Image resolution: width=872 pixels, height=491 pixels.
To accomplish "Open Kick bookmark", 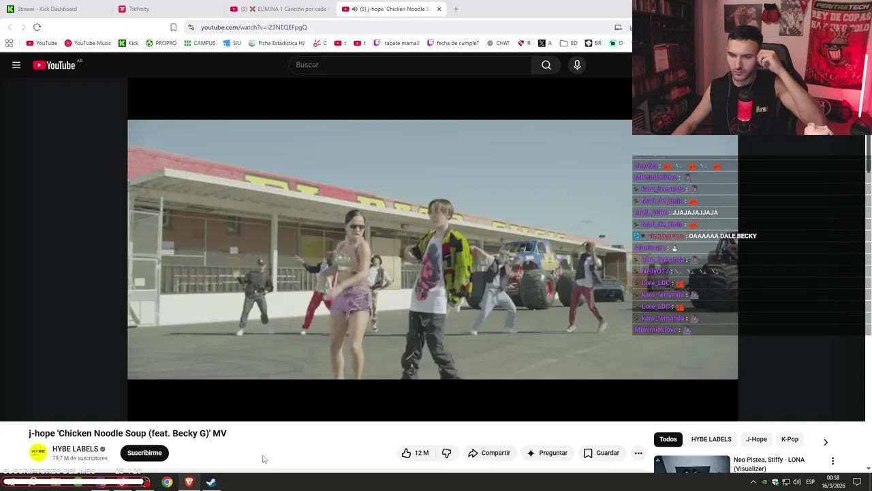I will [x=128, y=43].
